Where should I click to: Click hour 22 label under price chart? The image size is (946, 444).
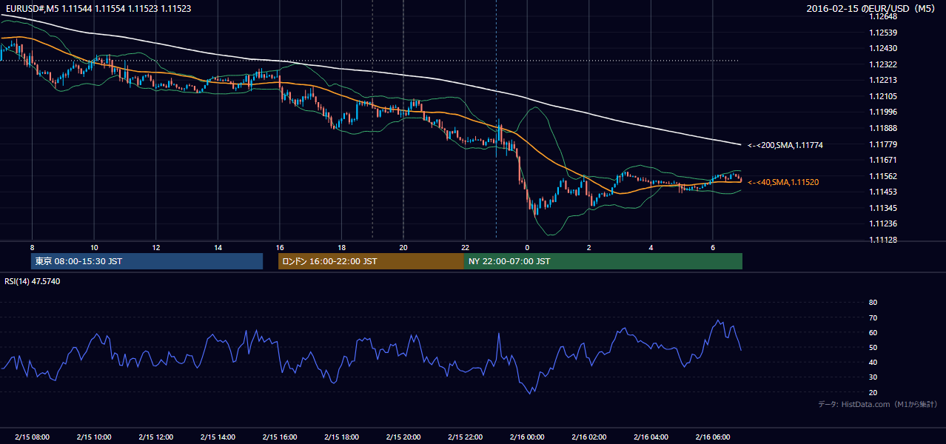pos(465,247)
